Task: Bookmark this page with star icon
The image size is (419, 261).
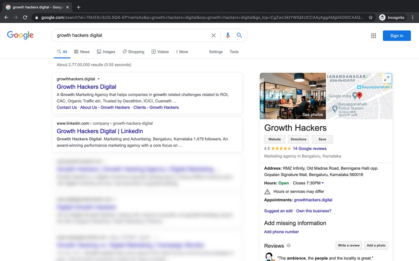Action: 370,17
